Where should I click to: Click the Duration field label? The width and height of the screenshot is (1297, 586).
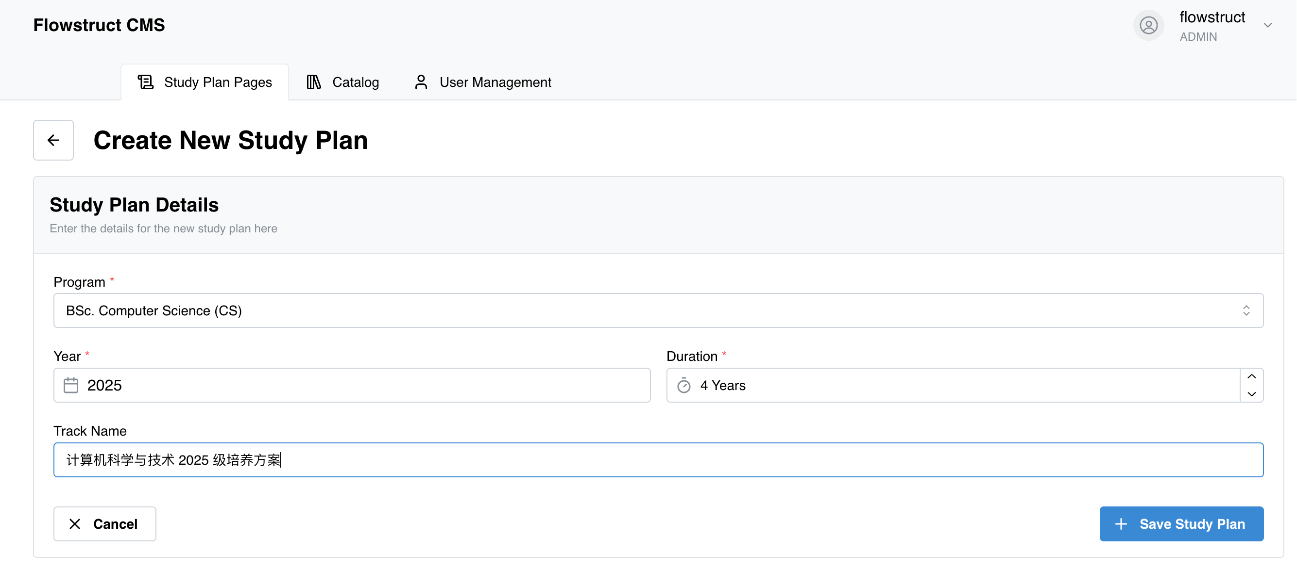tap(692, 356)
